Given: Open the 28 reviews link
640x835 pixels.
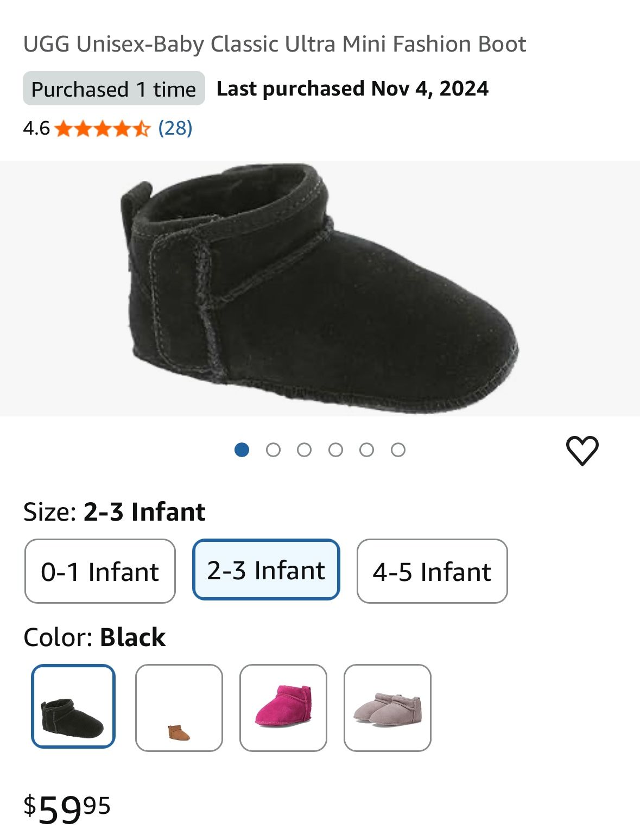Looking at the screenshot, I should [175, 128].
